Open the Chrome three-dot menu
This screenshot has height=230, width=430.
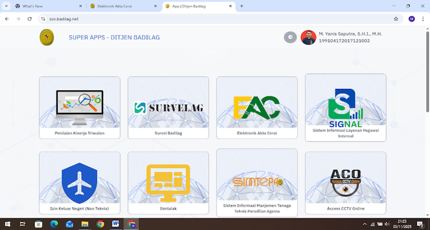pyautogui.click(x=423, y=19)
